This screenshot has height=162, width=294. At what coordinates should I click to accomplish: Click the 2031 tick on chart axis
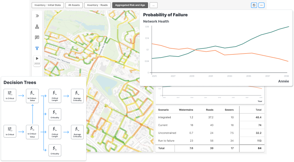pyautogui.click(x=211, y=76)
